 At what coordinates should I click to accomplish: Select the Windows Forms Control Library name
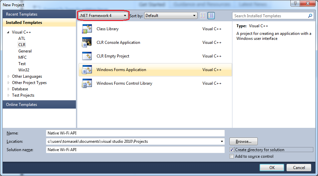pyautogui.click(x=124, y=83)
